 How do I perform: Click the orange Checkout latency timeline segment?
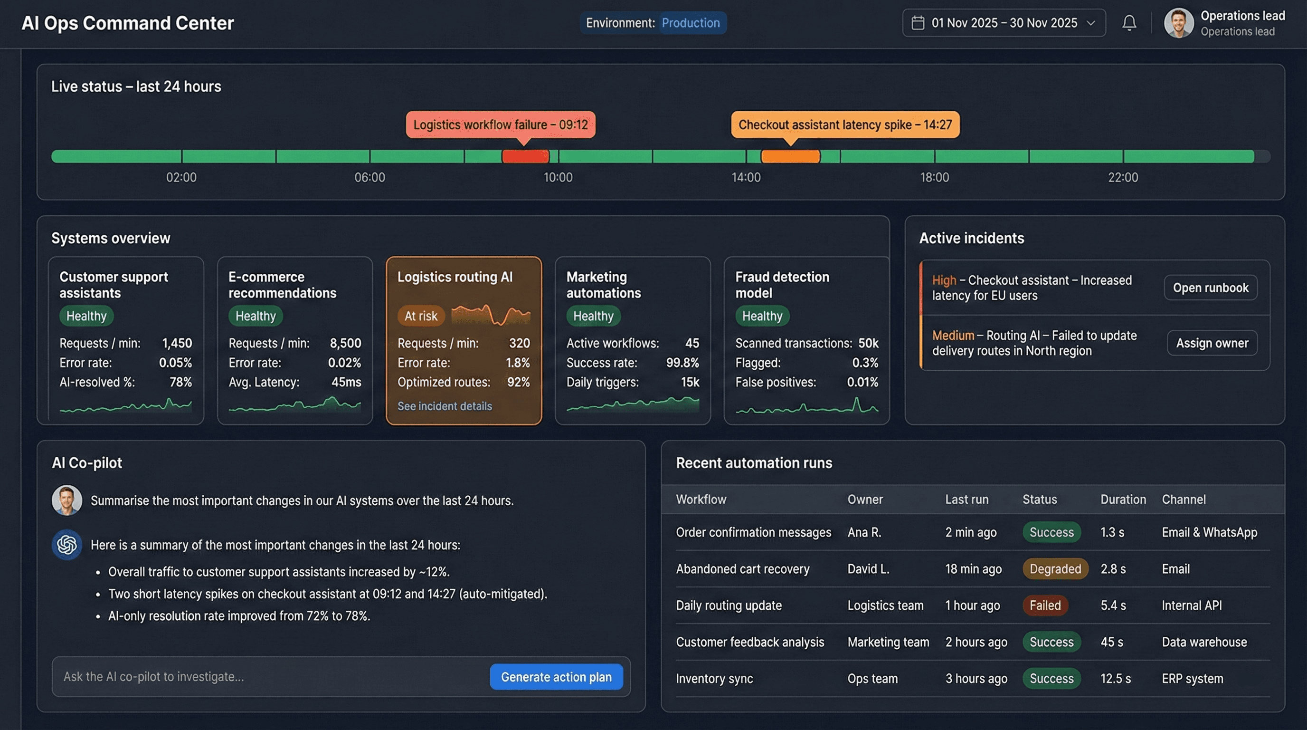[790, 156]
